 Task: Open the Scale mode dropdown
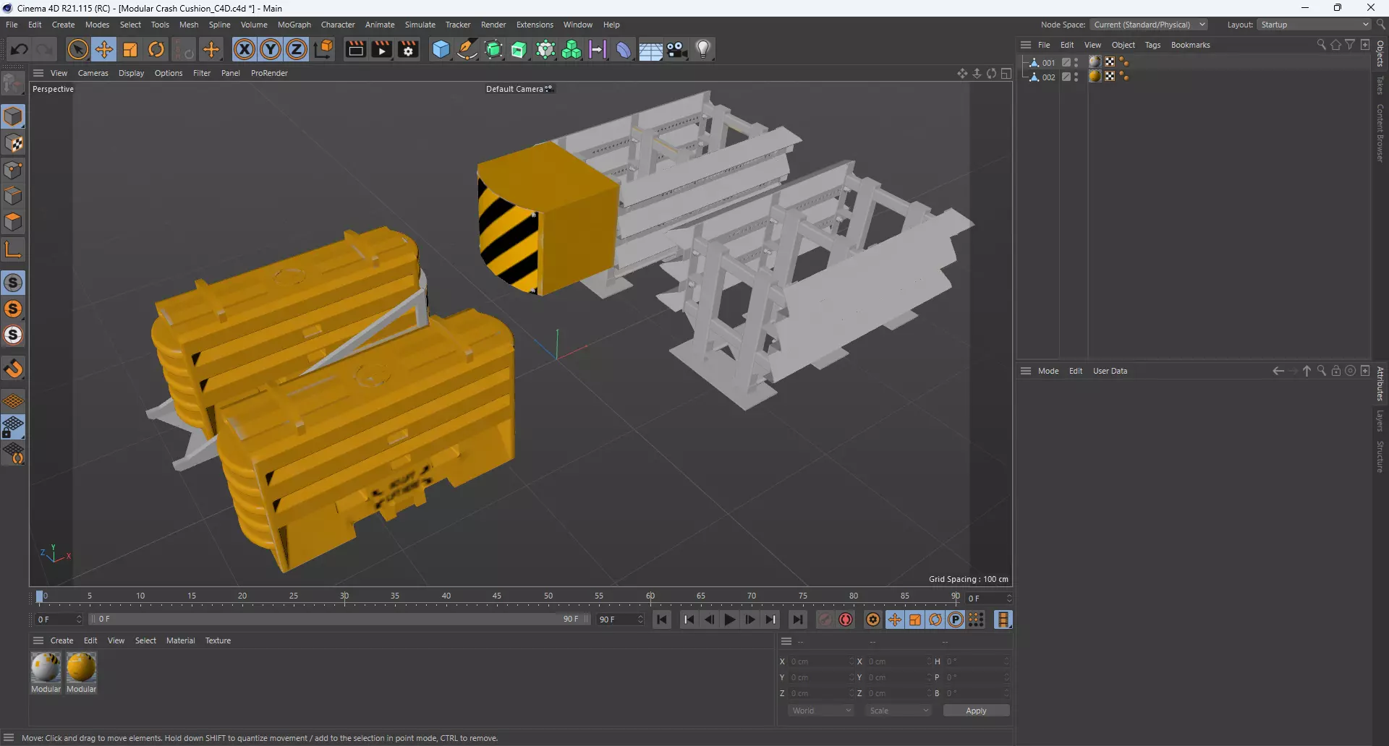point(899,711)
